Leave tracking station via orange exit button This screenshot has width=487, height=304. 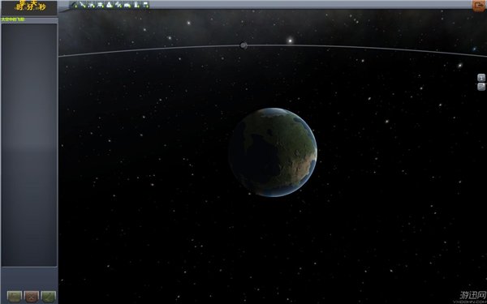(x=479, y=6)
